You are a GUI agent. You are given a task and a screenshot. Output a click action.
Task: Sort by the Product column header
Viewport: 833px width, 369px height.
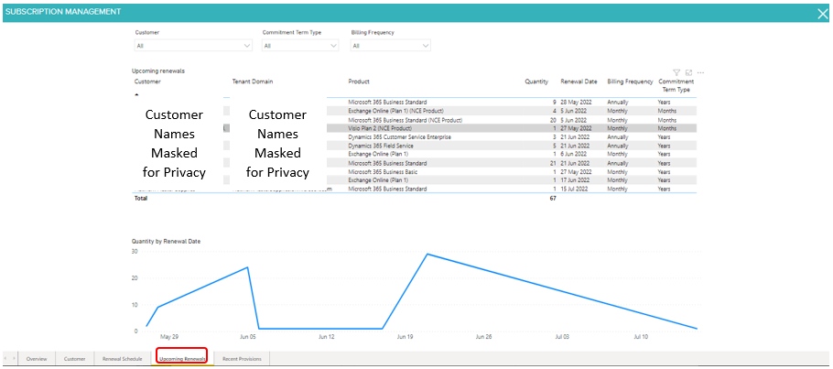pos(359,81)
